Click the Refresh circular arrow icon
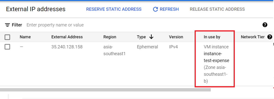This screenshot has width=274, height=99. pyautogui.click(x=155, y=9)
